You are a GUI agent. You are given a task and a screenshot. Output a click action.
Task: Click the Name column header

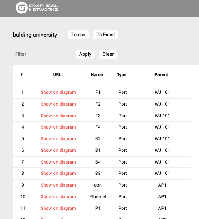pos(97,74)
